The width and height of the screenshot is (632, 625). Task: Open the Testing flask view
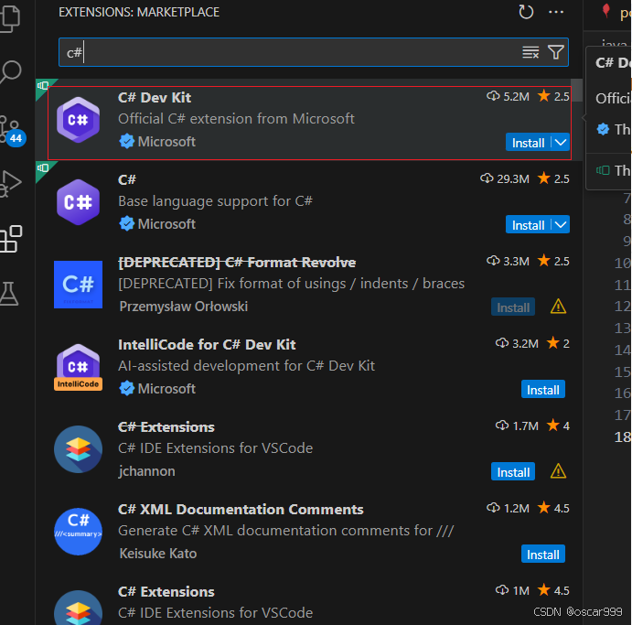(9, 294)
